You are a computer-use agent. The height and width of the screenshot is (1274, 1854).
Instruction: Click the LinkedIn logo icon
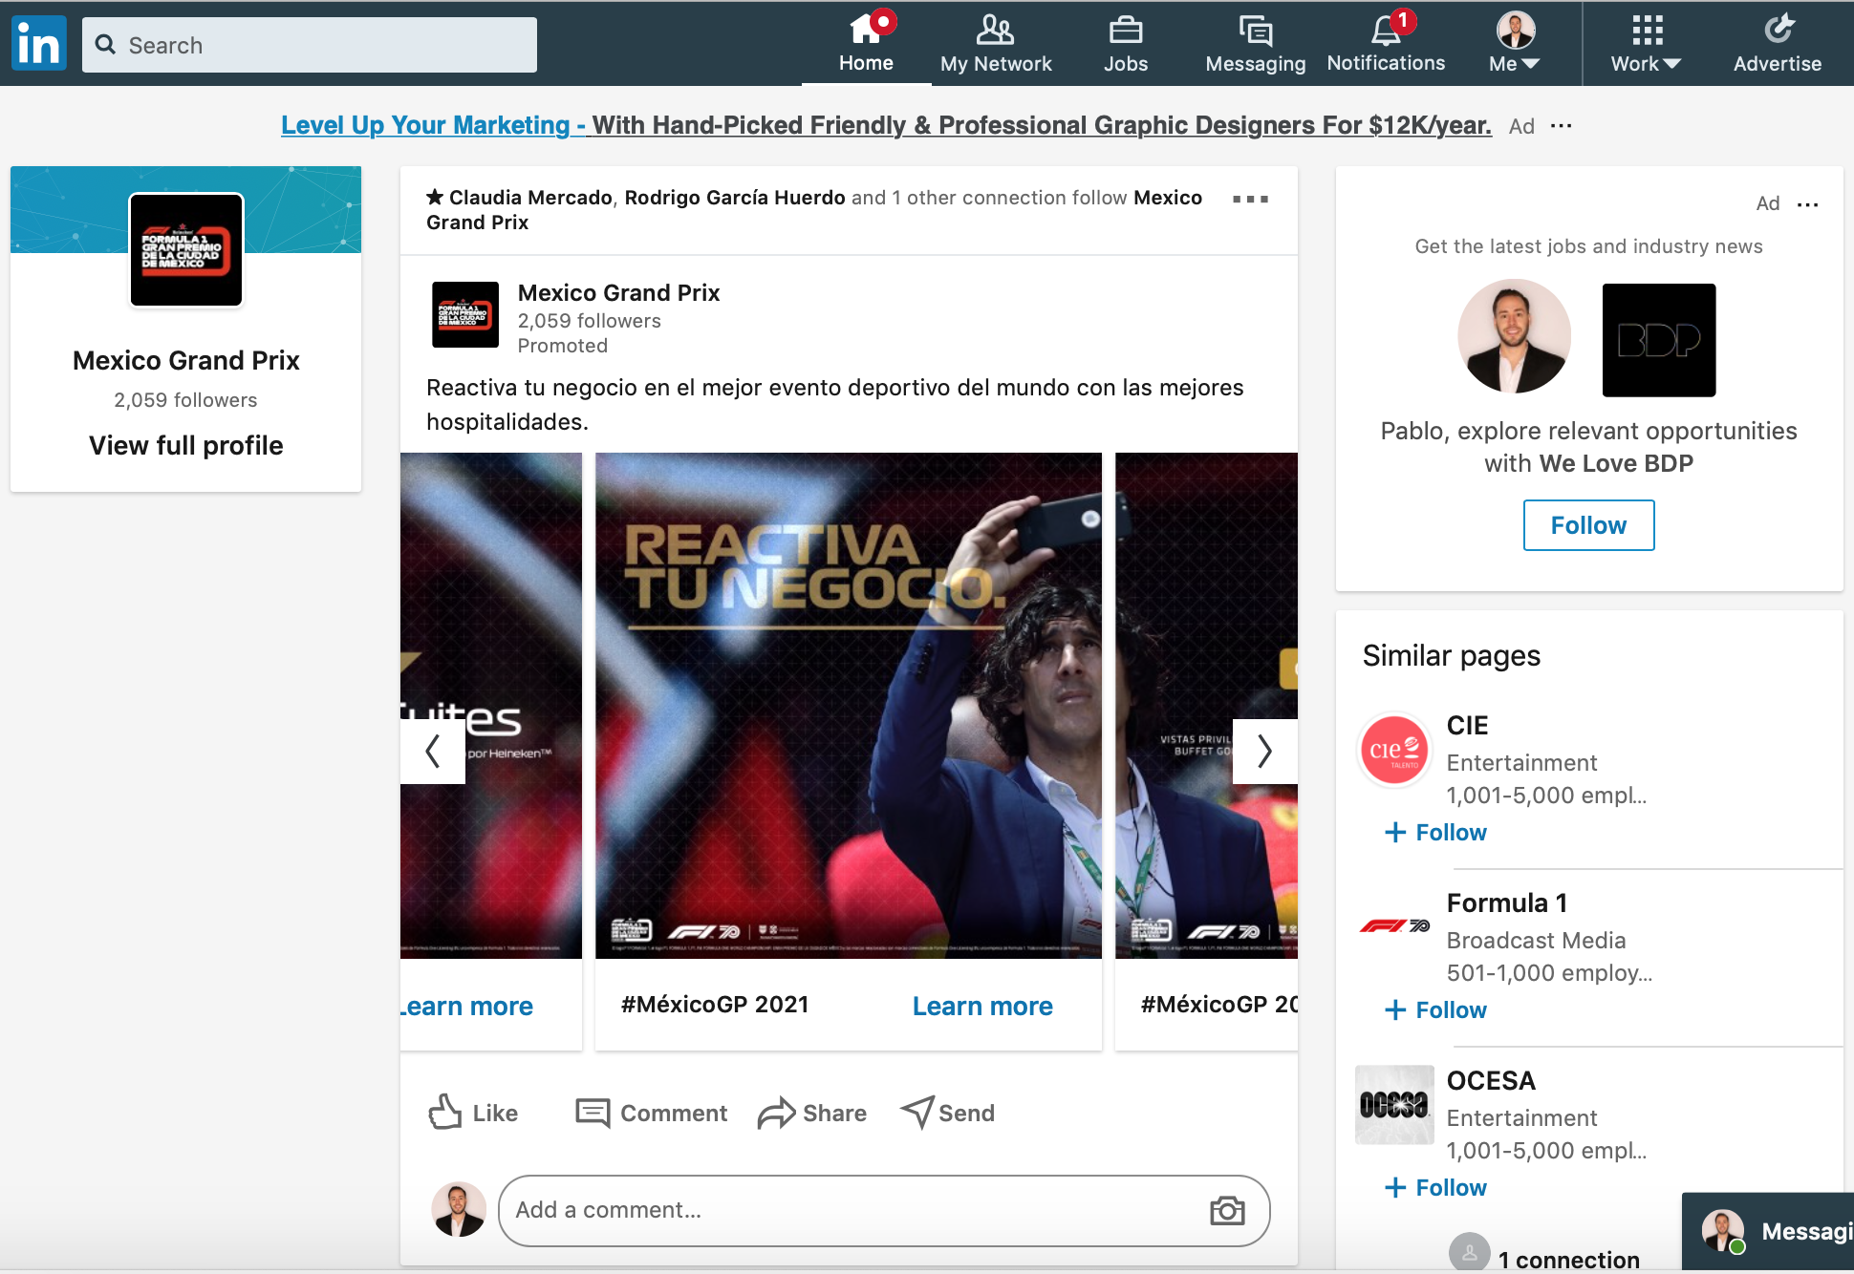pos(39,44)
